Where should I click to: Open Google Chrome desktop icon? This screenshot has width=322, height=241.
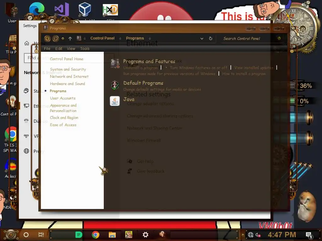11,134
